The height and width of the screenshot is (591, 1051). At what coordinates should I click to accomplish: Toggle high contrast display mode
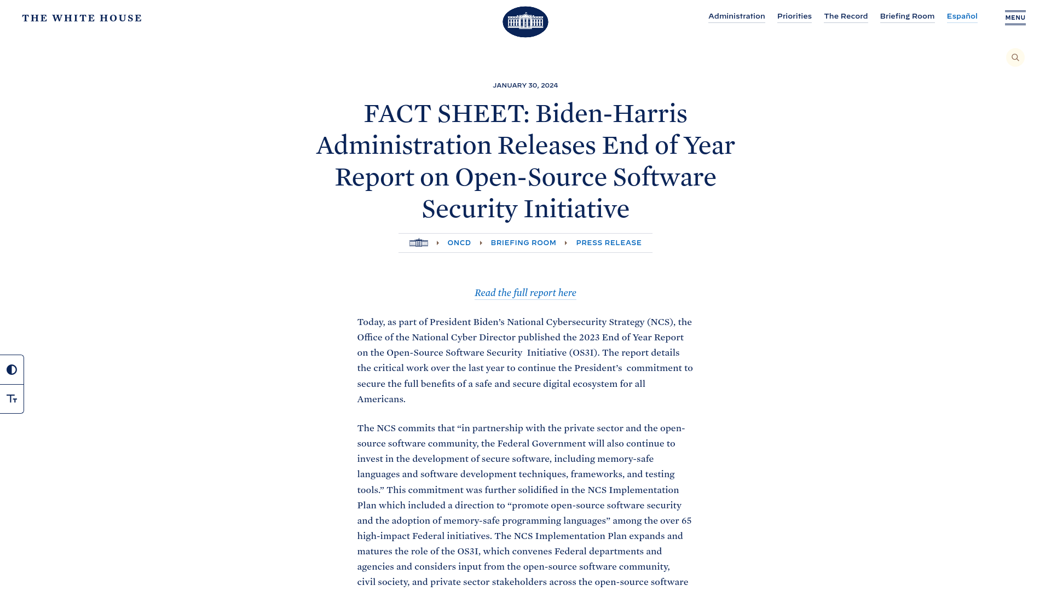[x=11, y=369]
